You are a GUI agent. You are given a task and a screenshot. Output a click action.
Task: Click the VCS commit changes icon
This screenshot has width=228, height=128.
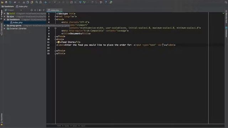[x=84, y=2]
